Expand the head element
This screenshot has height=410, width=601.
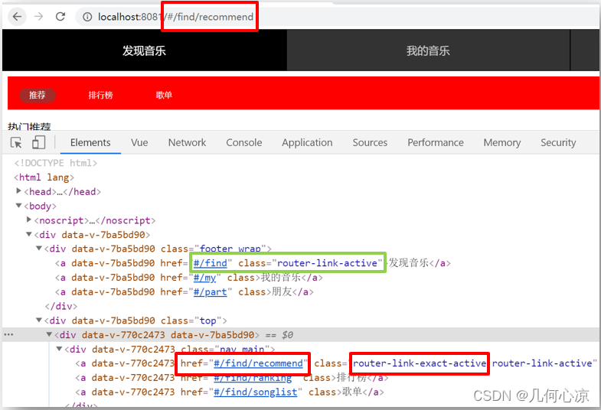tap(19, 191)
